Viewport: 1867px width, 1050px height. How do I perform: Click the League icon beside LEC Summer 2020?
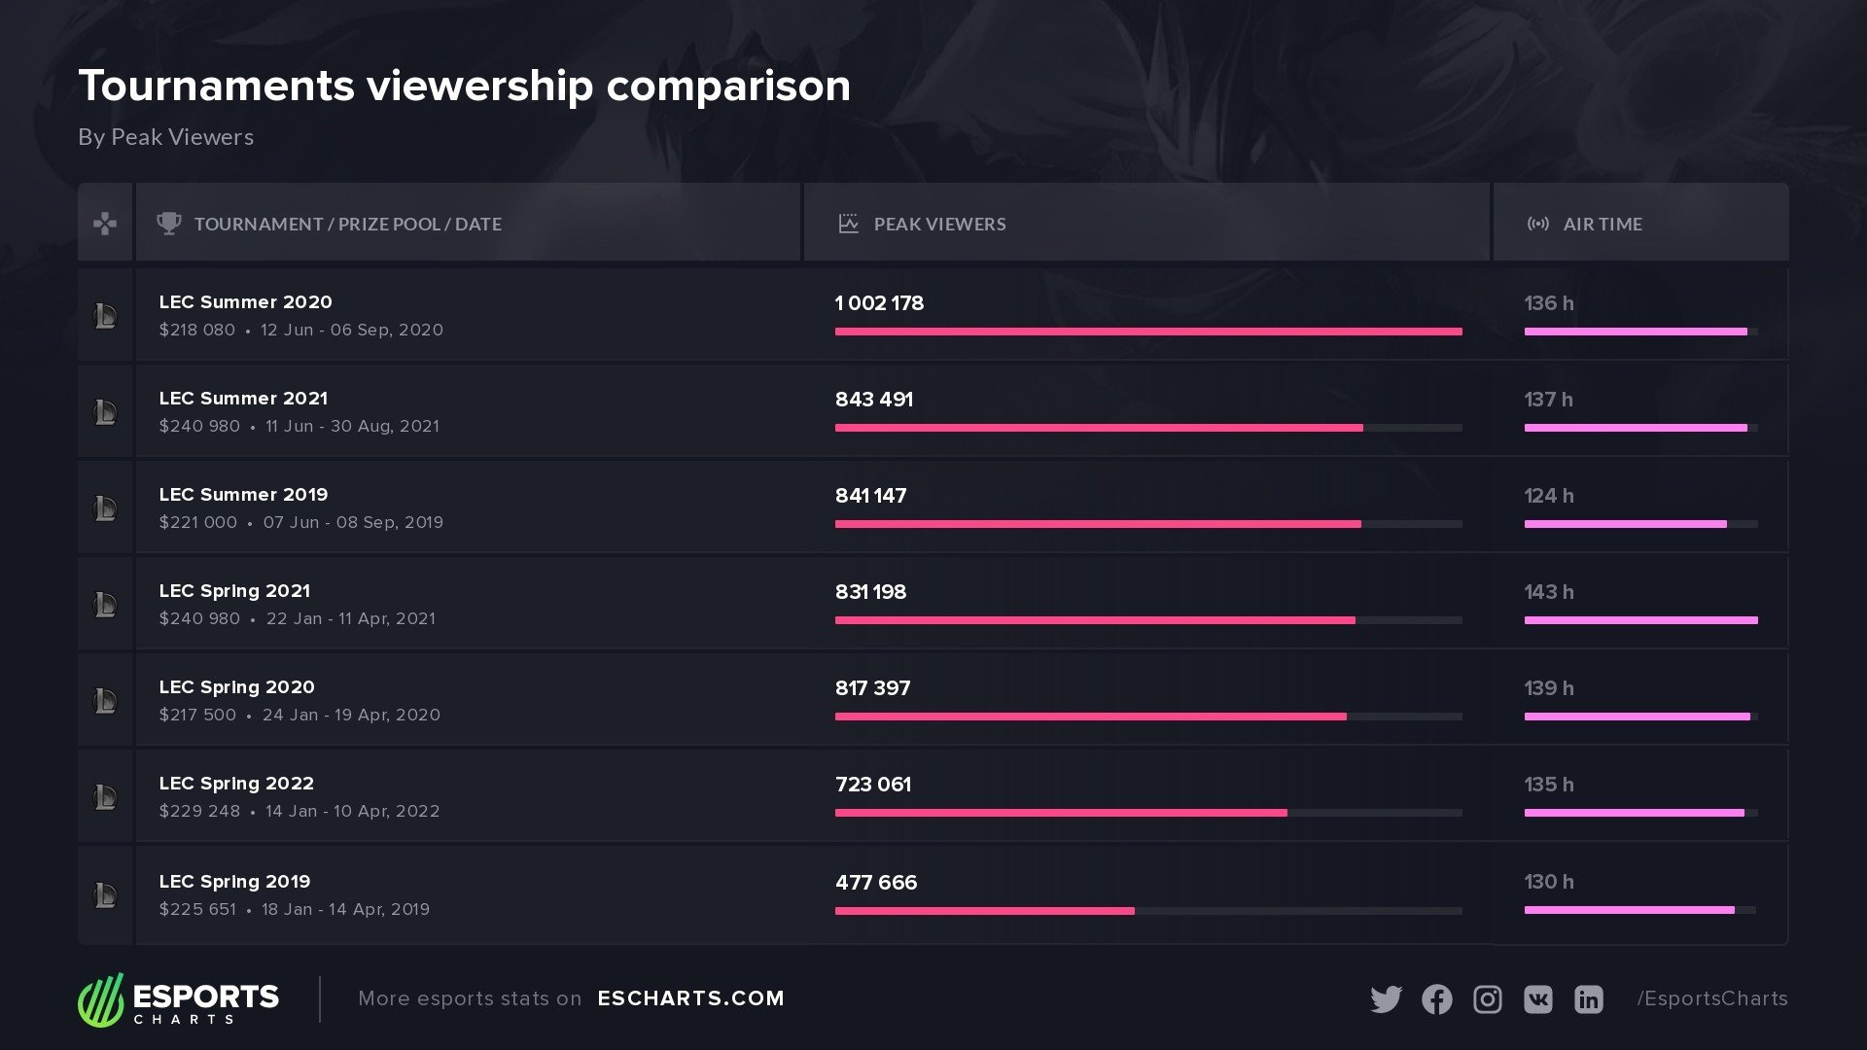(x=105, y=316)
